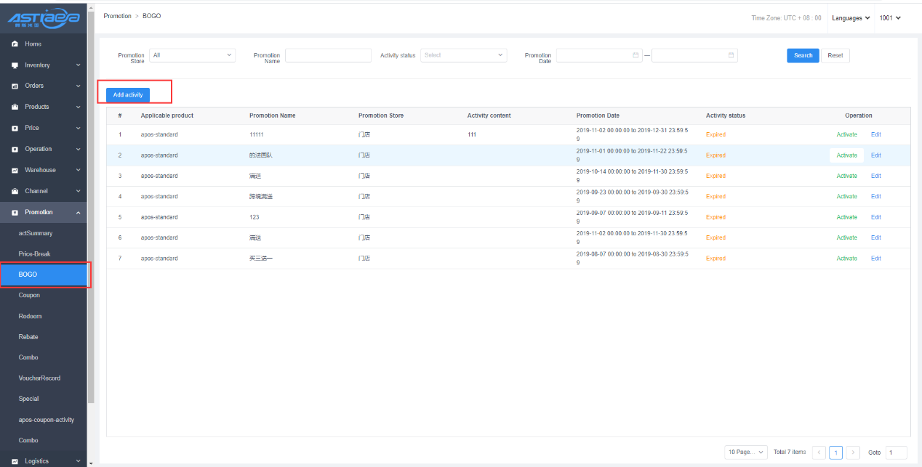Click the Inventory monitor icon
Image resolution: width=922 pixels, height=467 pixels.
pyautogui.click(x=15, y=65)
